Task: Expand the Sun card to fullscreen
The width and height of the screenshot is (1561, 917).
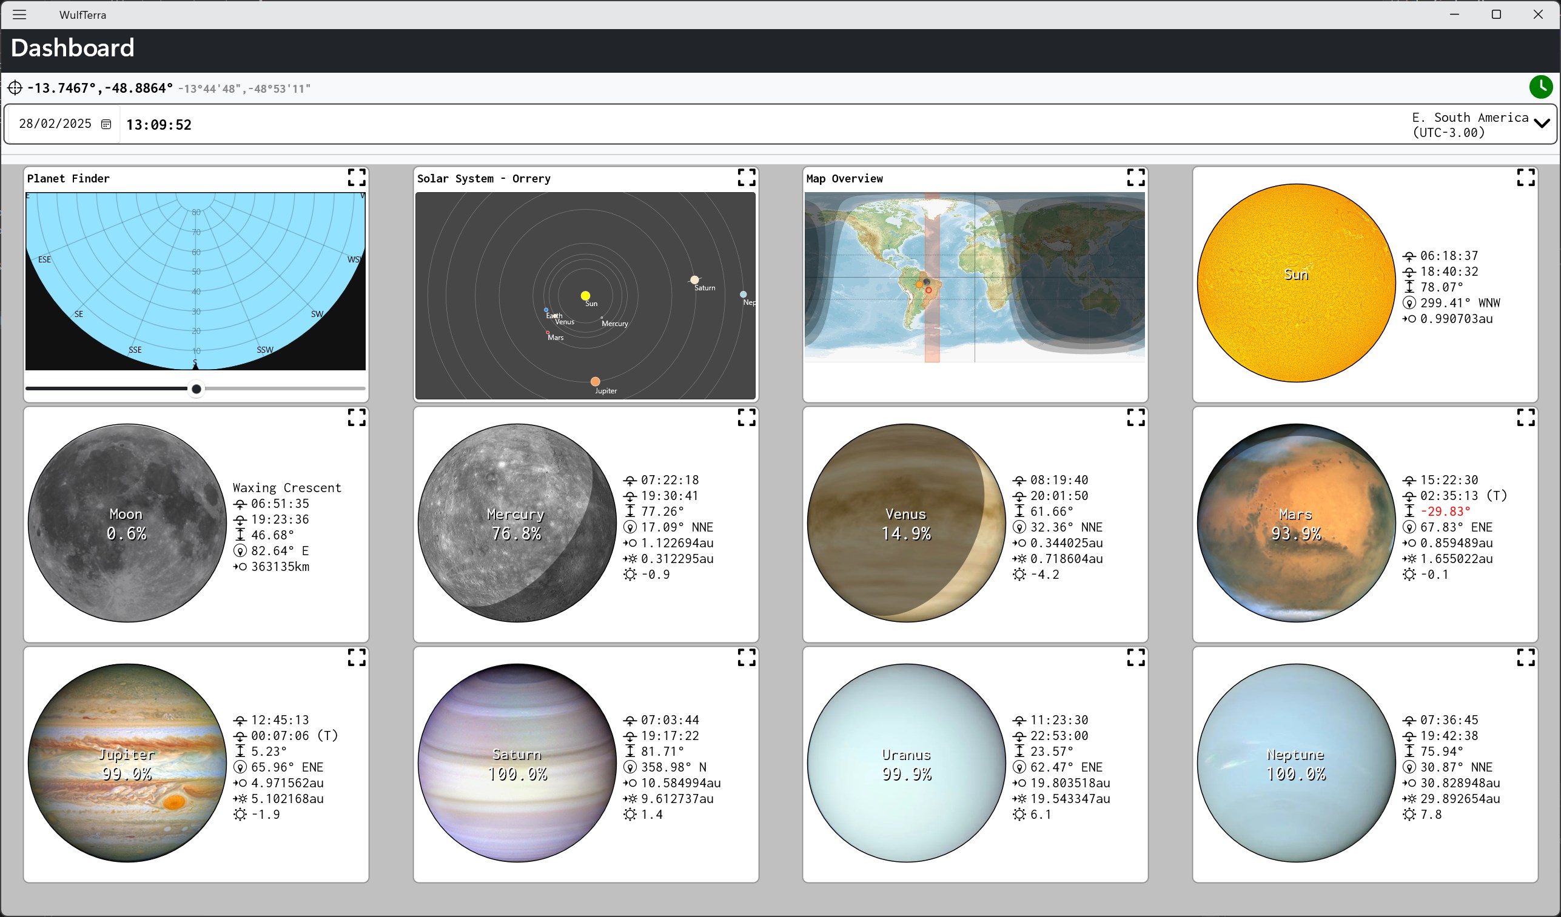Action: (x=1525, y=178)
